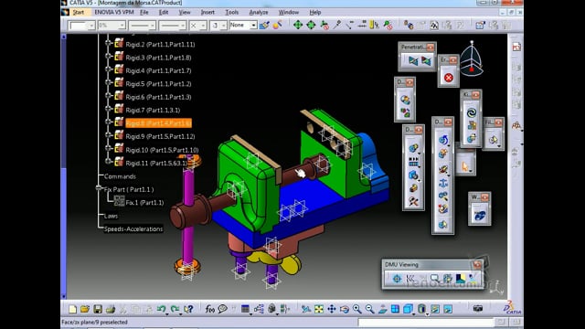Click second icon in Penetration toolbar
Screen dimensions: 585x329
pyautogui.click(x=425, y=60)
